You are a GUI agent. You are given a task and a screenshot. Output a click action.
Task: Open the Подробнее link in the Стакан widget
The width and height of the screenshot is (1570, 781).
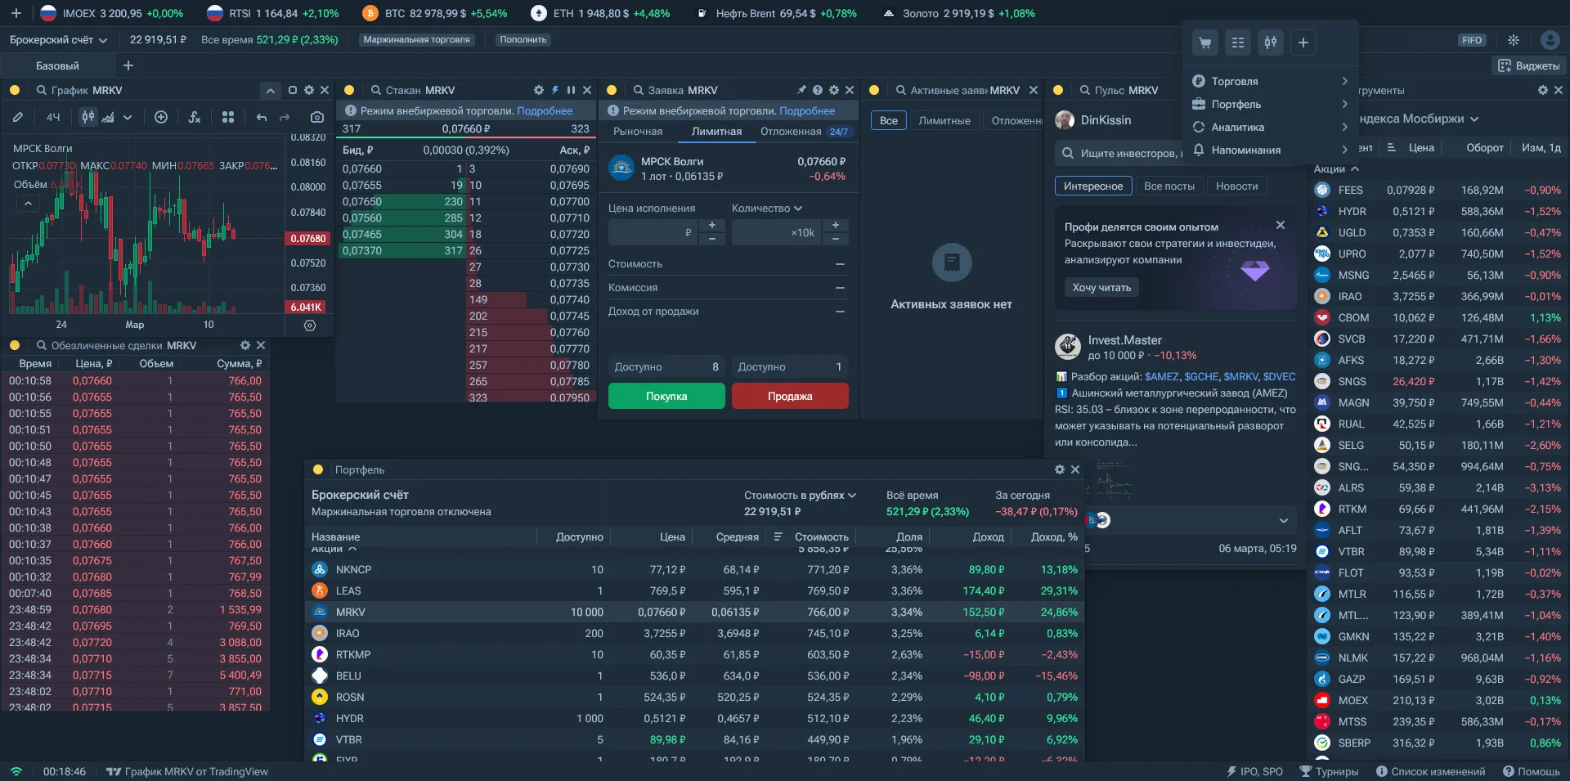pos(545,110)
